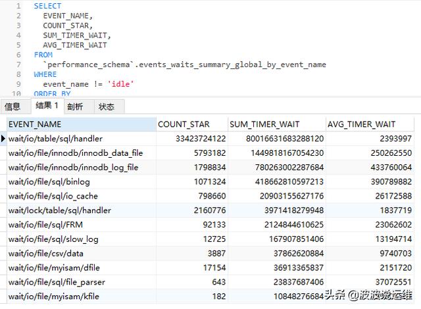Image resolution: width=421 pixels, height=309 pixels.
Task: Click SUM_TIMER_WAIT value 167907851406
Action: [x=297, y=239]
